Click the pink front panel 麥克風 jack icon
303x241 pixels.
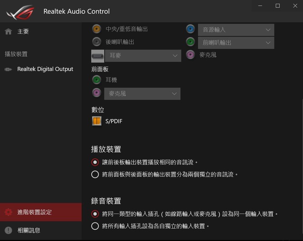pyautogui.click(x=97, y=93)
